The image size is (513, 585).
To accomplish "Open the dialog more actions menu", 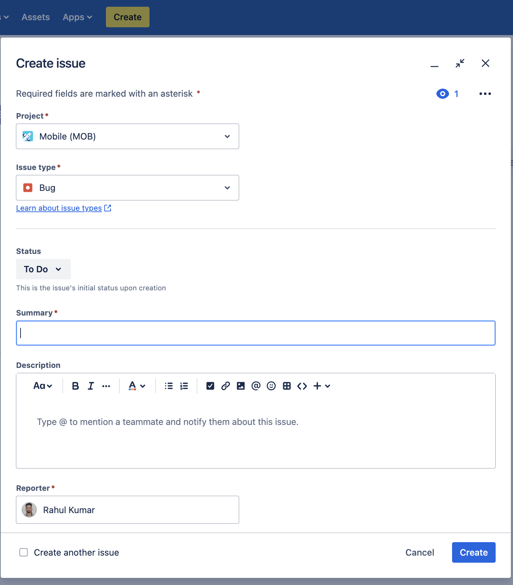I will pos(485,94).
